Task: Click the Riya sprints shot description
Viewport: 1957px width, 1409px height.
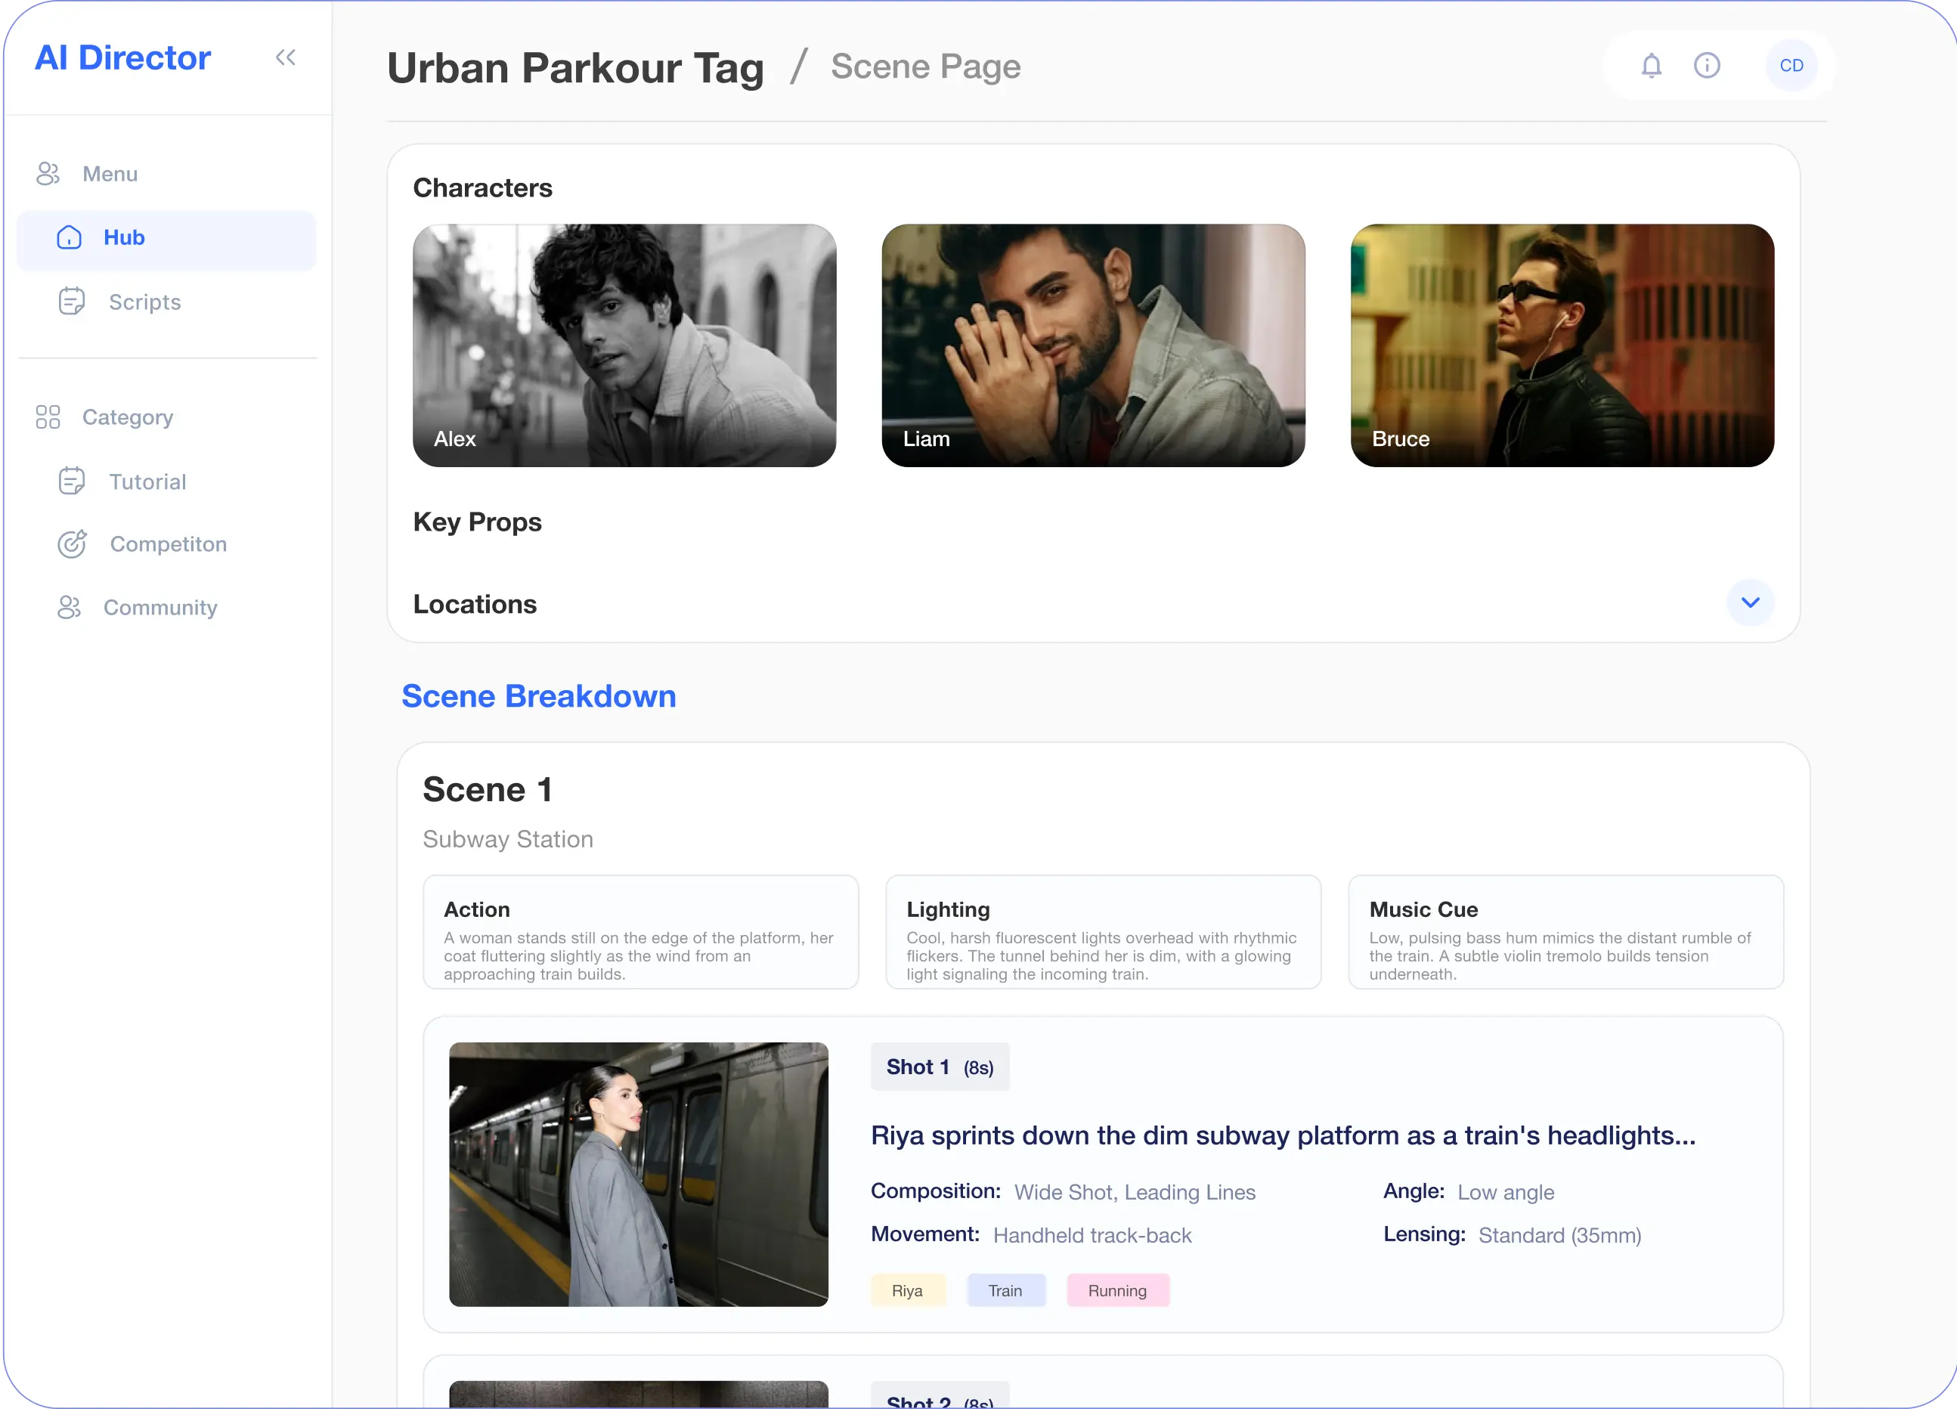Action: click(1283, 1135)
